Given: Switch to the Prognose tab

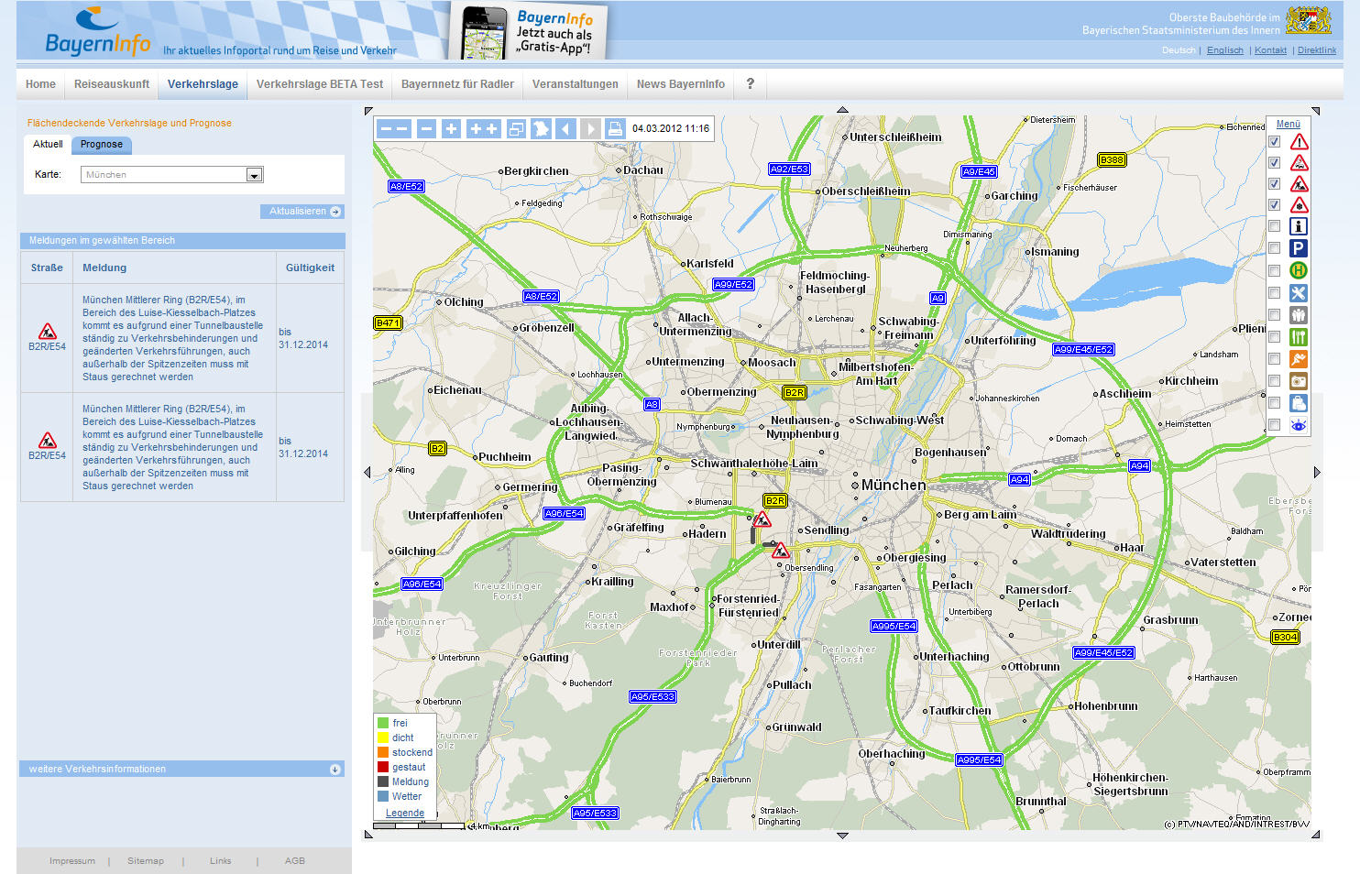Looking at the screenshot, I should point(102,145).
